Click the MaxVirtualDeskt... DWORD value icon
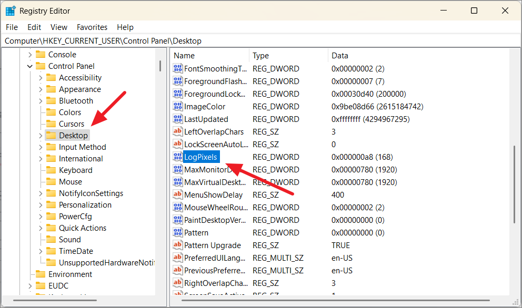Image resolution: width=522 pixels, height=308 pixels. click(x=178, y=182)
